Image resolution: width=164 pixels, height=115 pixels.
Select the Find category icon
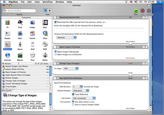pyautogui.click(x=20, y=23)
